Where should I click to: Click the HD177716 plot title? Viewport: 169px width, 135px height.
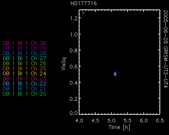pyautogui.click(x=83, y=3)
